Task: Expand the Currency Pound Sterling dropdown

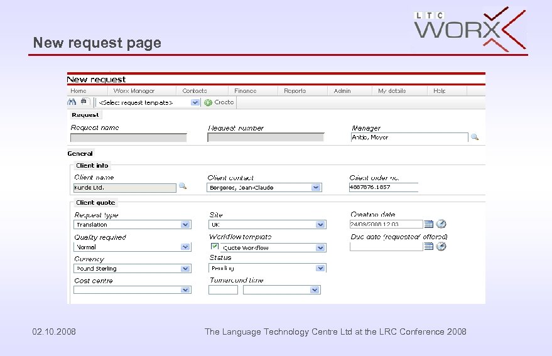Action: [185, 269]
